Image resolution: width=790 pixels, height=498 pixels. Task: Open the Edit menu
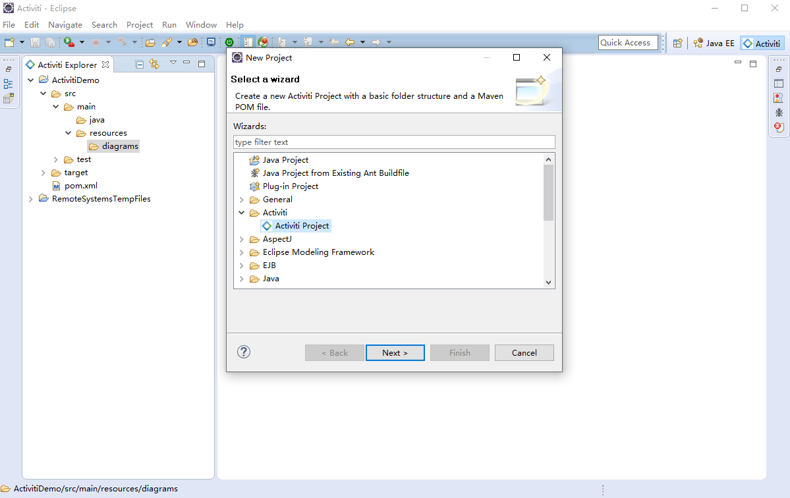pyautogui.click(x=31, y=24)
